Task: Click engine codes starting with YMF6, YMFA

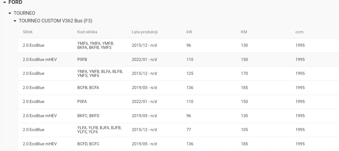Action: tap(96, 45)
